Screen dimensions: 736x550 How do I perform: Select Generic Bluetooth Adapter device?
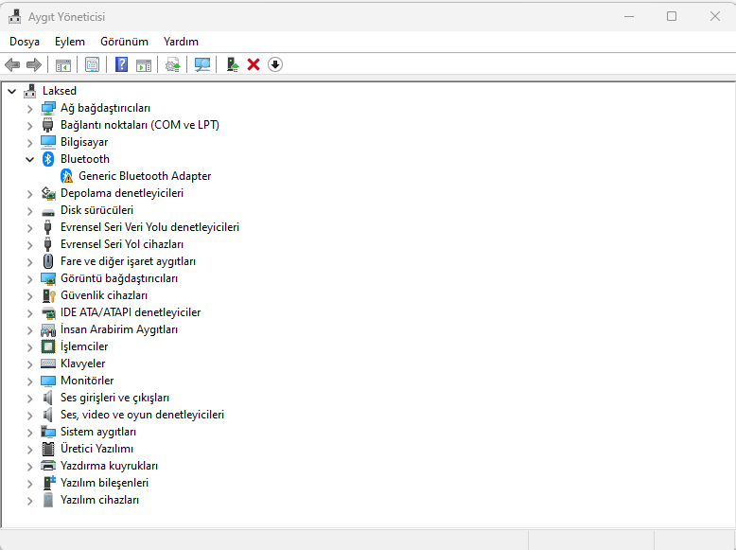(145, 176)
